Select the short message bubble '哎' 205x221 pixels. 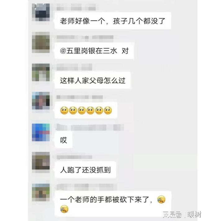coord(64,140)
